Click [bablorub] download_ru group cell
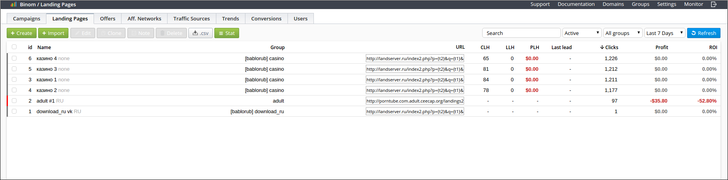The image size is (728, 180). coord(257,111)
